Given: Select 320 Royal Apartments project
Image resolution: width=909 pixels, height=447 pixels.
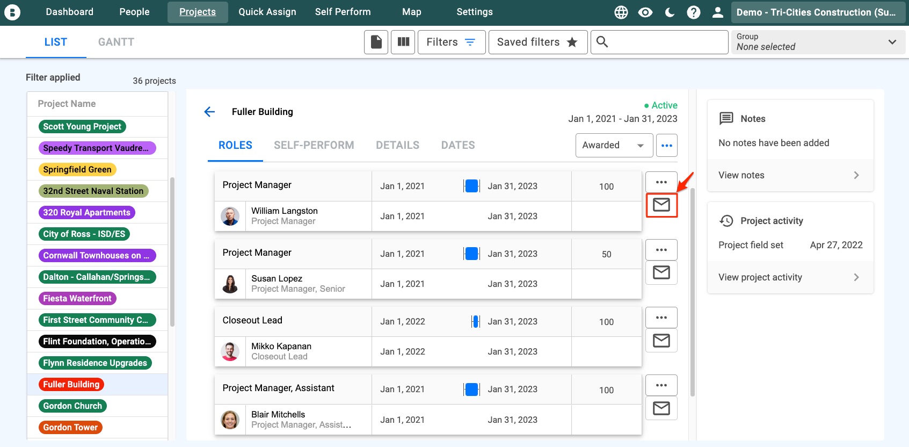Looking at the screenshot, I should (x=87, y=212).
